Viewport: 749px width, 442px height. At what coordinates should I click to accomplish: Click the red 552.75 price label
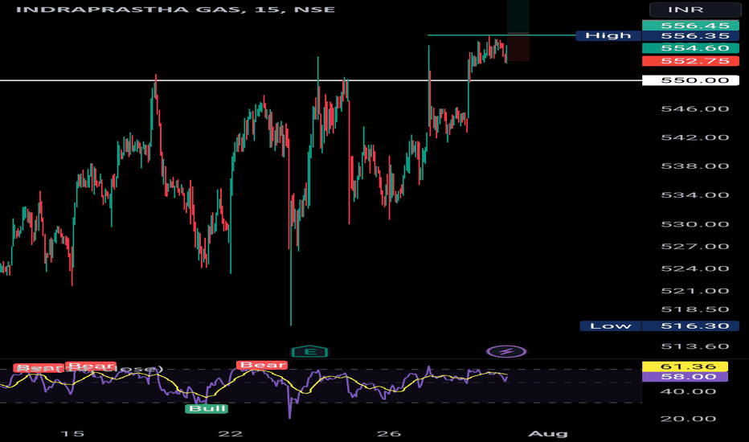click(x=690, y=61)
